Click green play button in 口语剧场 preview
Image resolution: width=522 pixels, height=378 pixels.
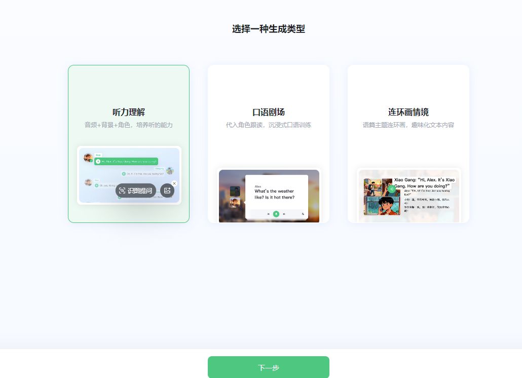pos(276,214)
